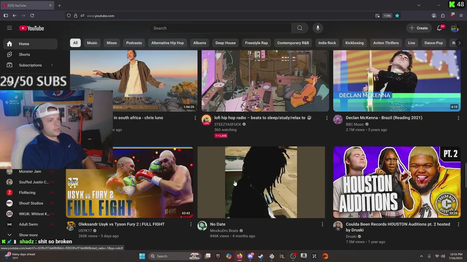Open browser account profile icon
Image resolution: width=467 pixels, height=262 pixels.
click(434, 16)
